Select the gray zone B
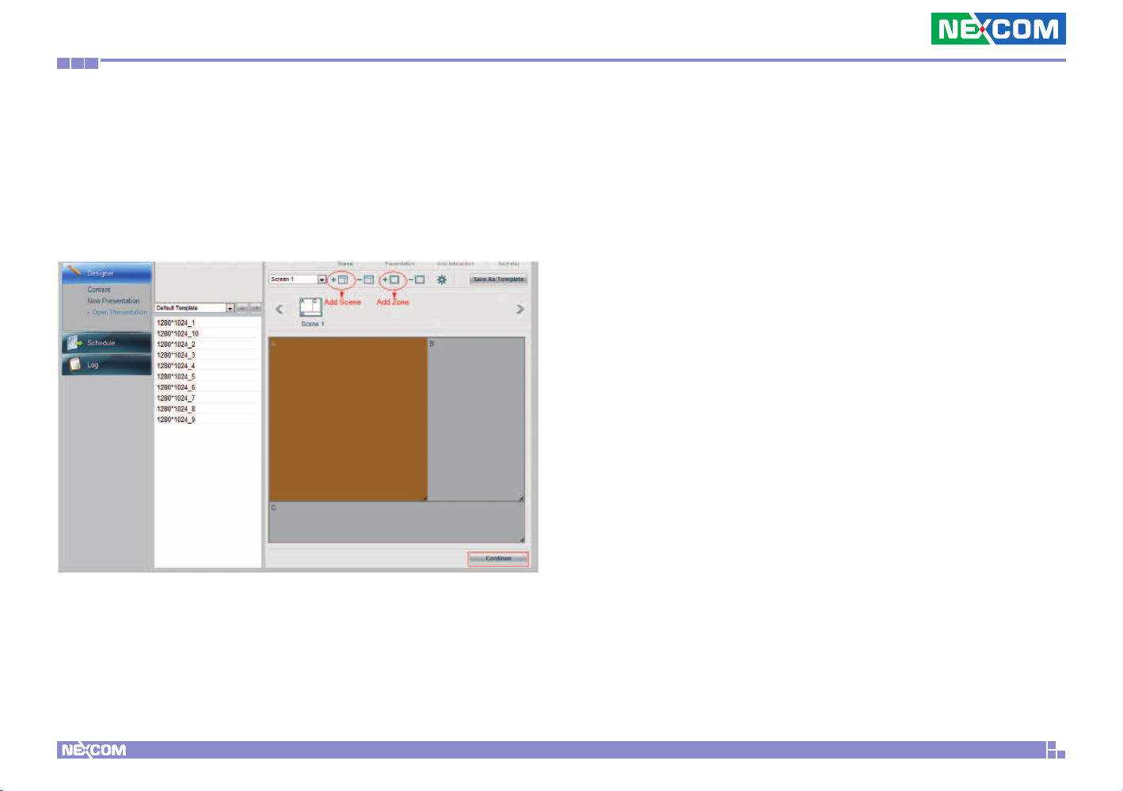This screenshot has height=791, width=1123. pyautogui.click(x=476, y=420)
